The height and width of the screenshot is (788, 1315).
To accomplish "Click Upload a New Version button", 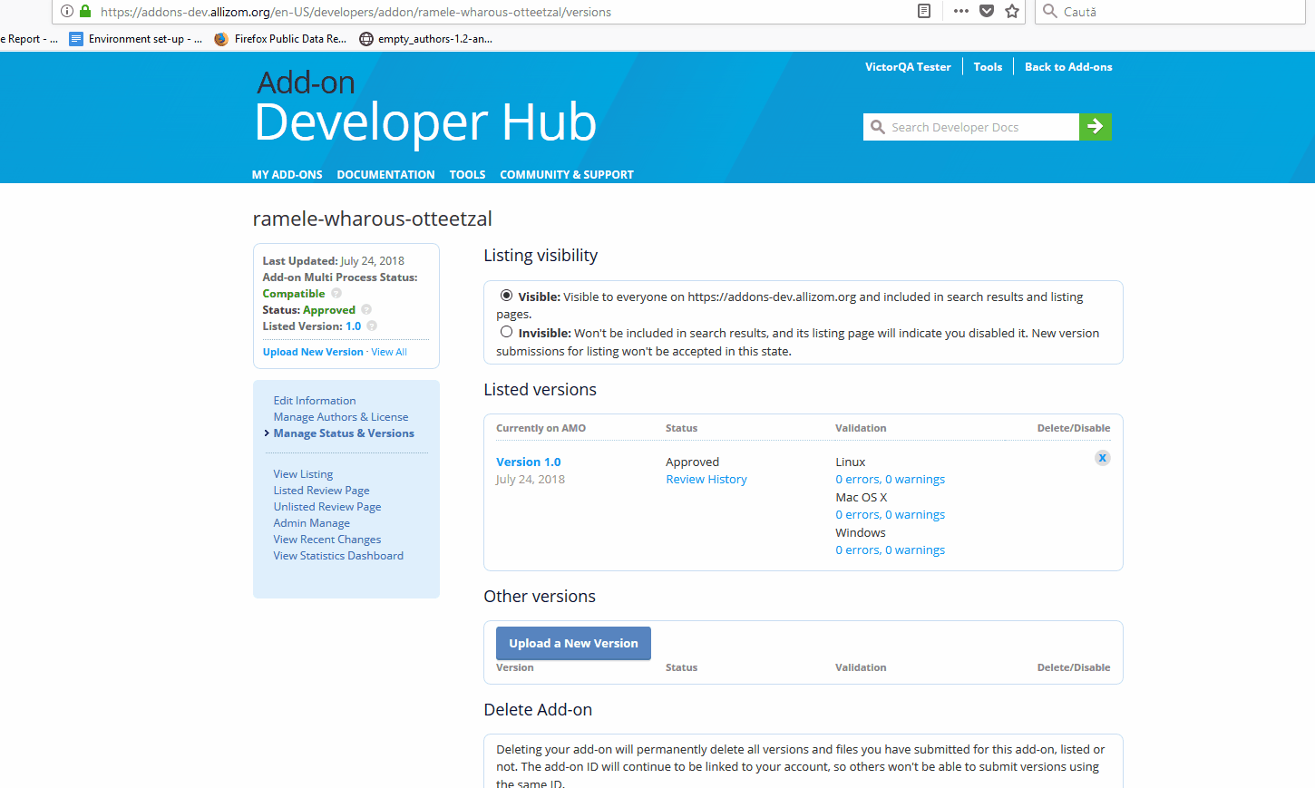I will 573,643.
